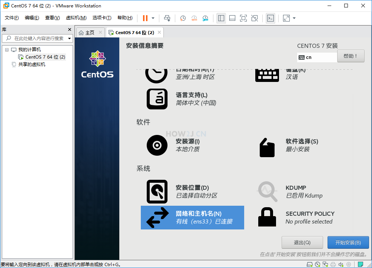Expand the search box filter dropdown
Viewport: 372px width, 268px height.
(x=69, y=38)
